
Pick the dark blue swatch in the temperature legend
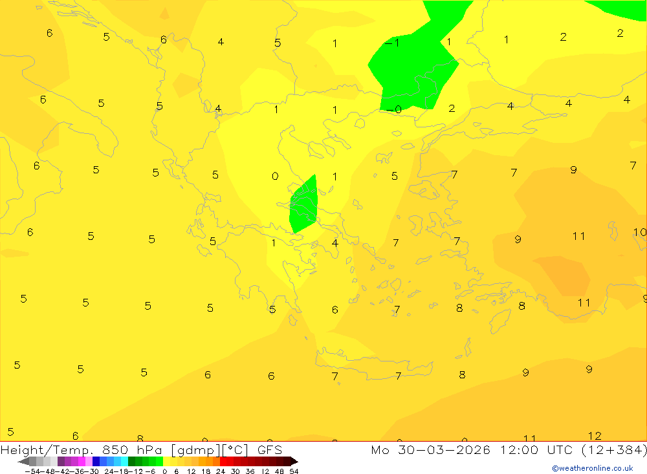coord(96,461)
